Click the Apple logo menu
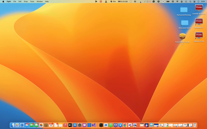207x129 pixels. [3, 2]
